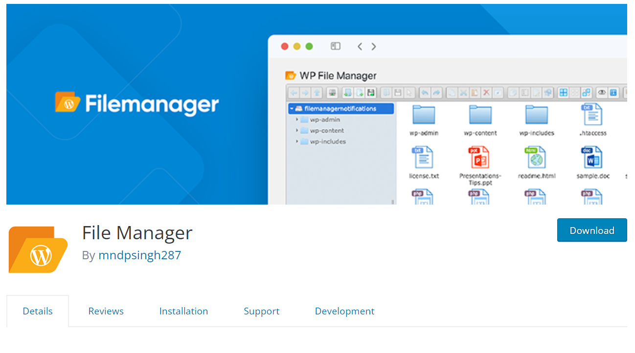
Task: Click the scissors cut icon
Action: pyautogui.click(x=463, y=93)
